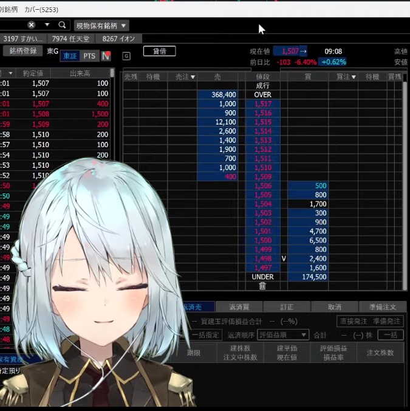This screenshot has height=411, width=410.
Task: Open the 準備注文 tab
Action: click(x=383, y=307)
